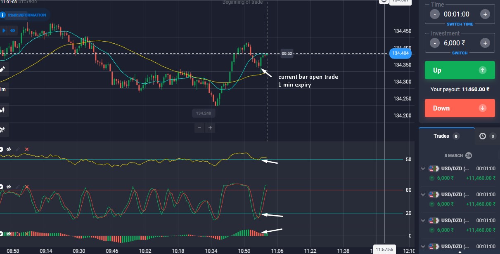Click the 134.248 low price marker
Screen dimensions: 500x254
tap(203, 113)
